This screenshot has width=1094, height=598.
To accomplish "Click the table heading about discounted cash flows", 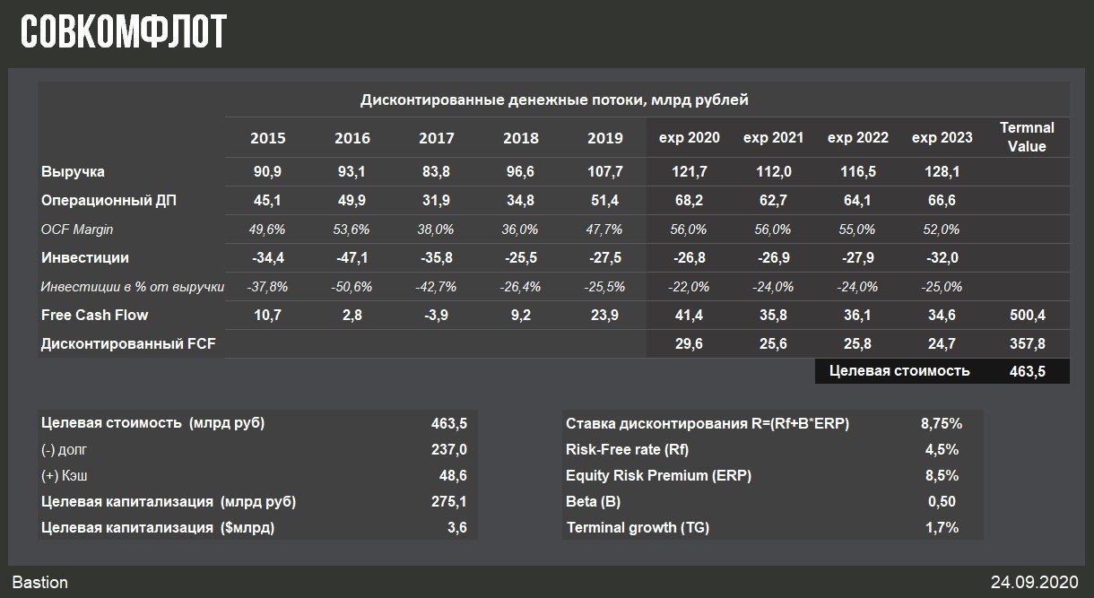I will (x=554, y=100).
